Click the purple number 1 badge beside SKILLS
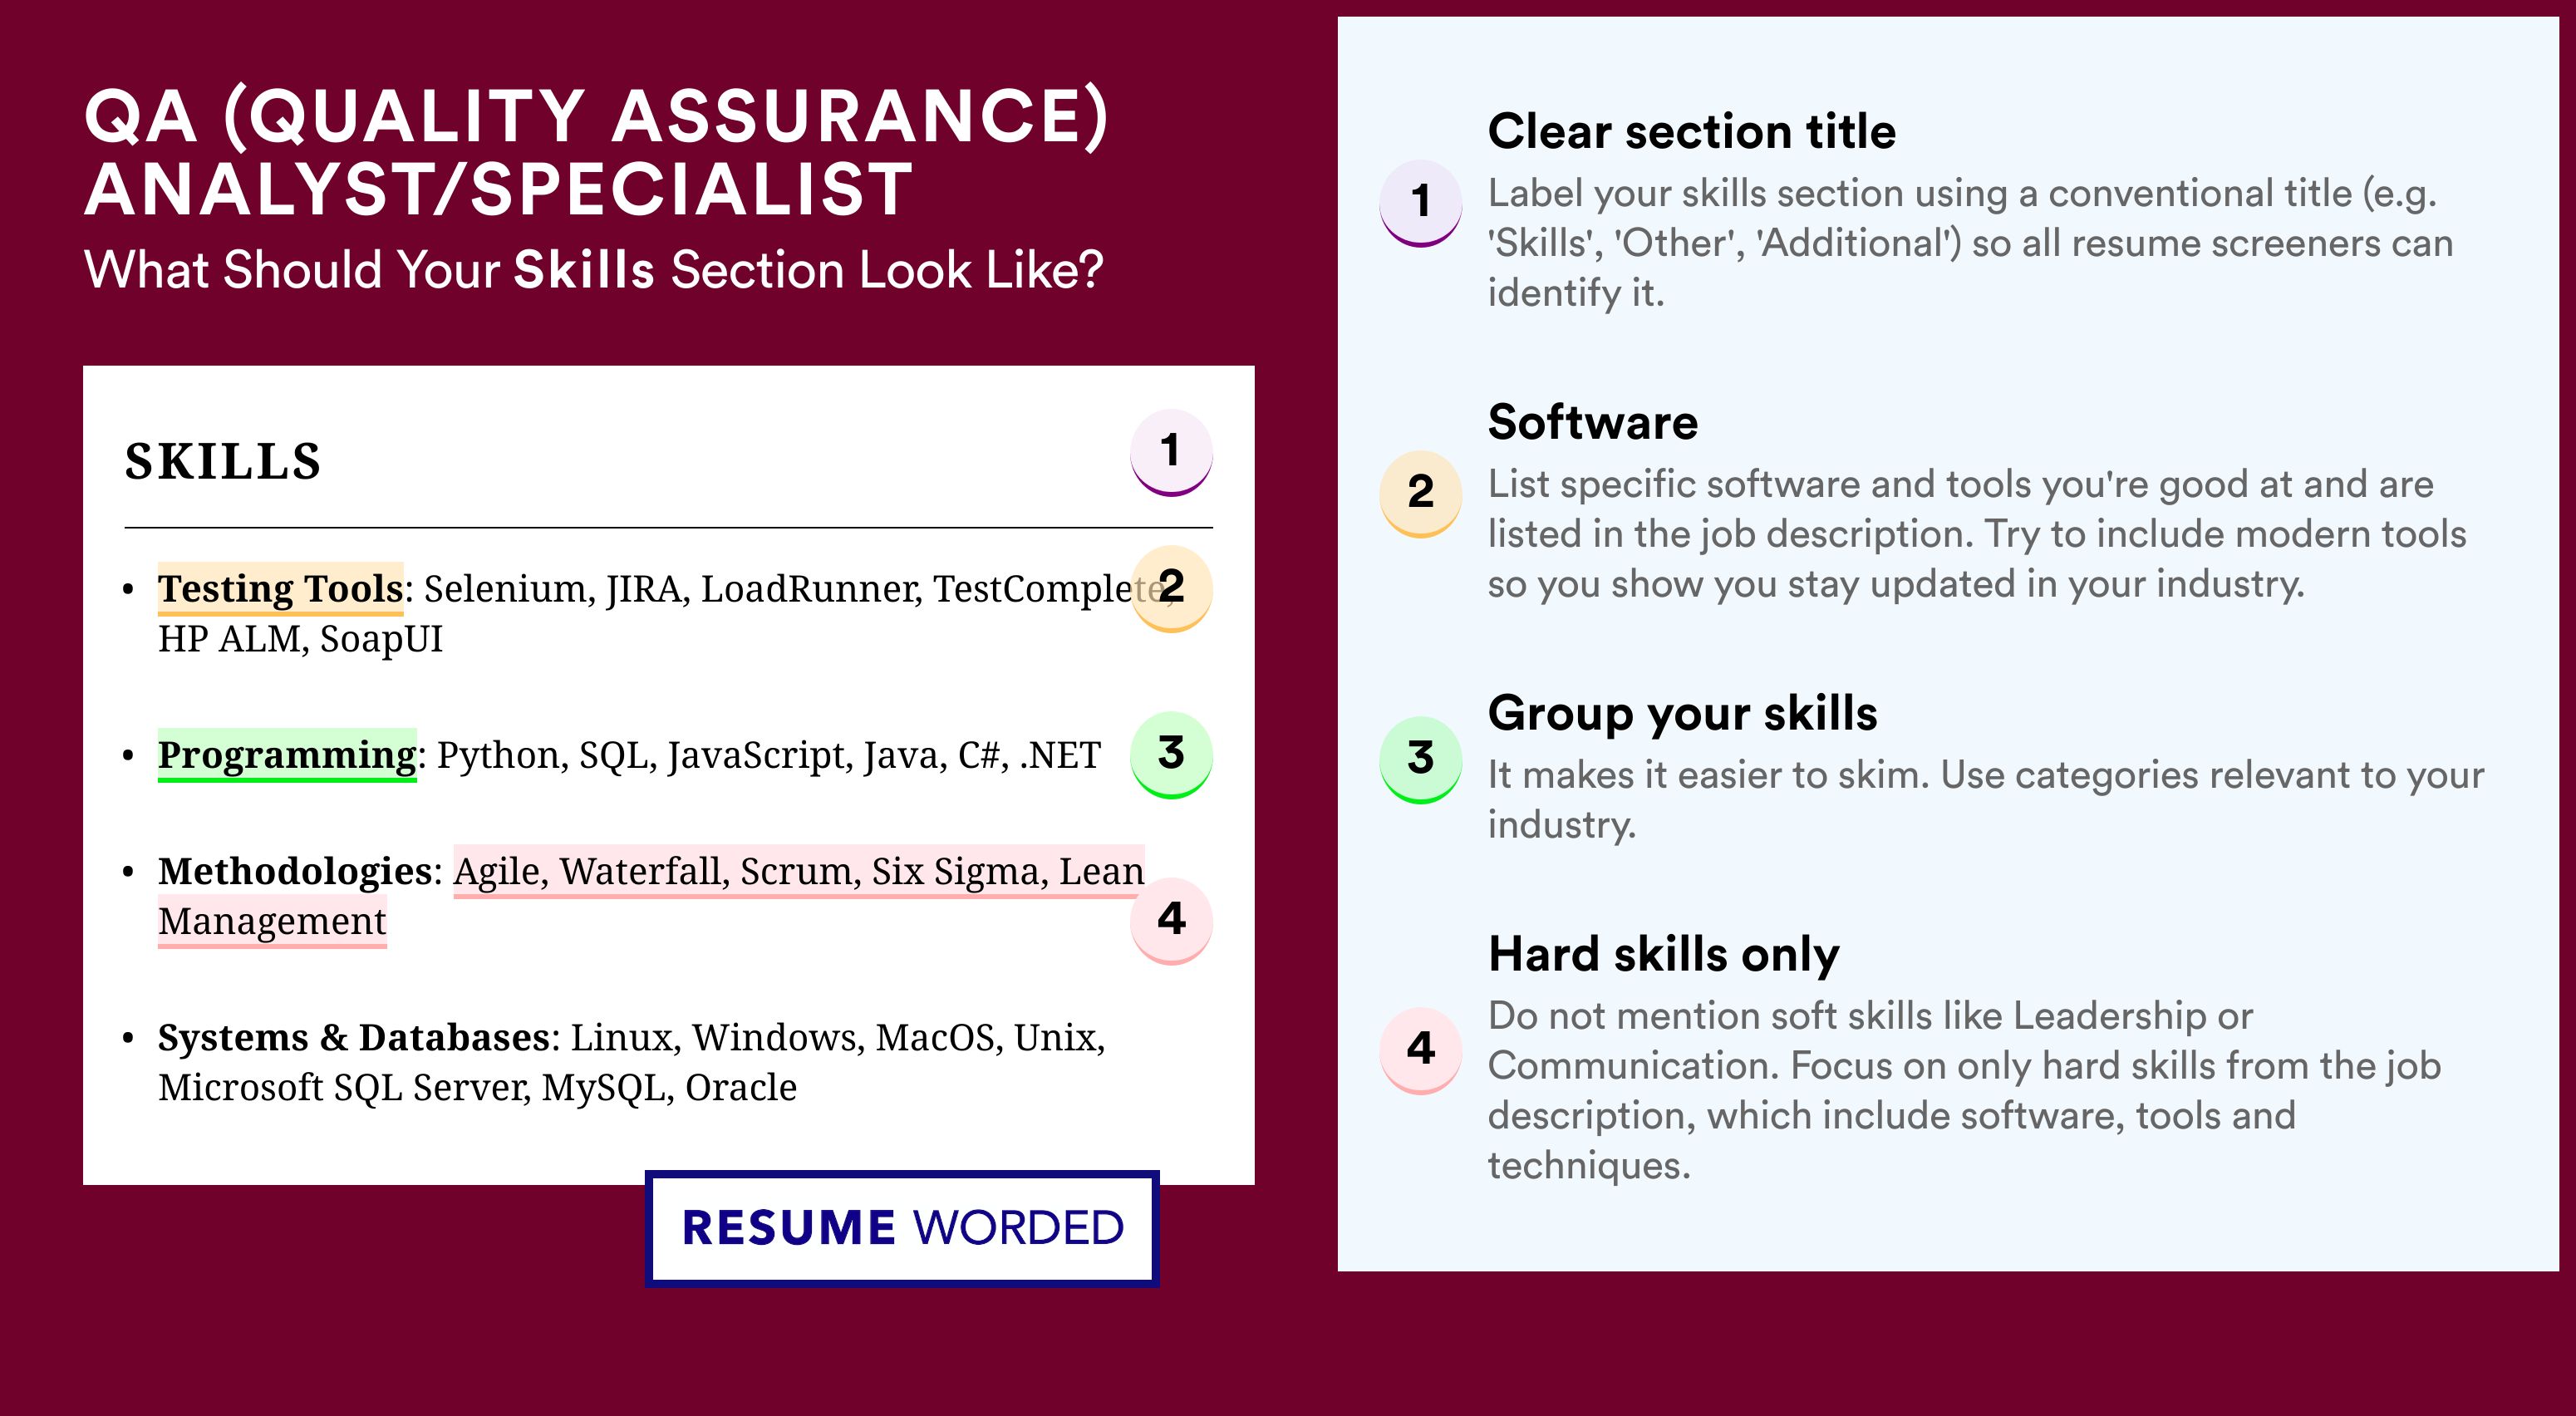2576x1416 pixels. 1171,452
